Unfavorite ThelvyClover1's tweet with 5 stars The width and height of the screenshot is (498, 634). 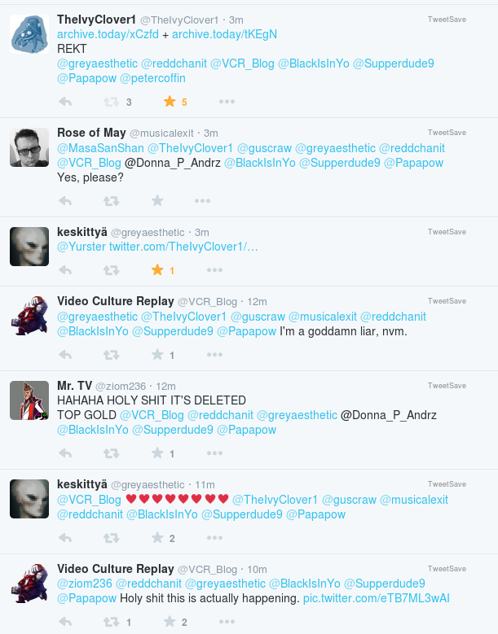170,102
